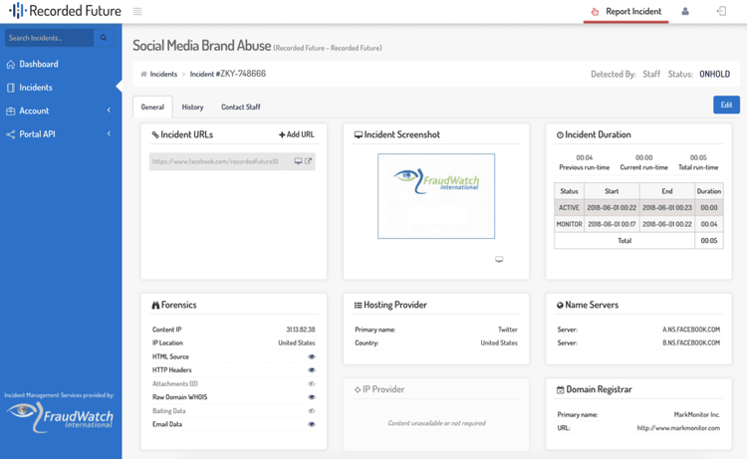Click the search magnifier icon in sidebar
This screenshot has width=747, height=459.
pos(104,38)
